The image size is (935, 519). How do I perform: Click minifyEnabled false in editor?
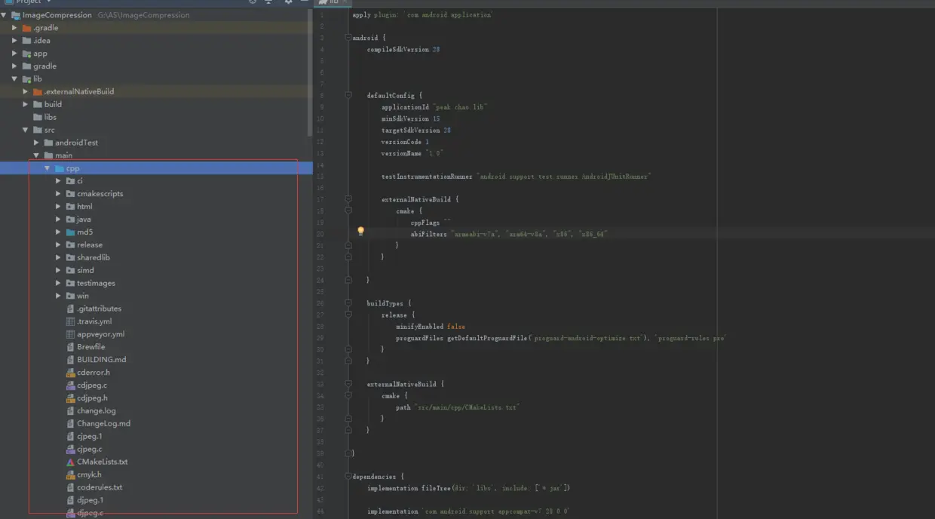point(431,327)
